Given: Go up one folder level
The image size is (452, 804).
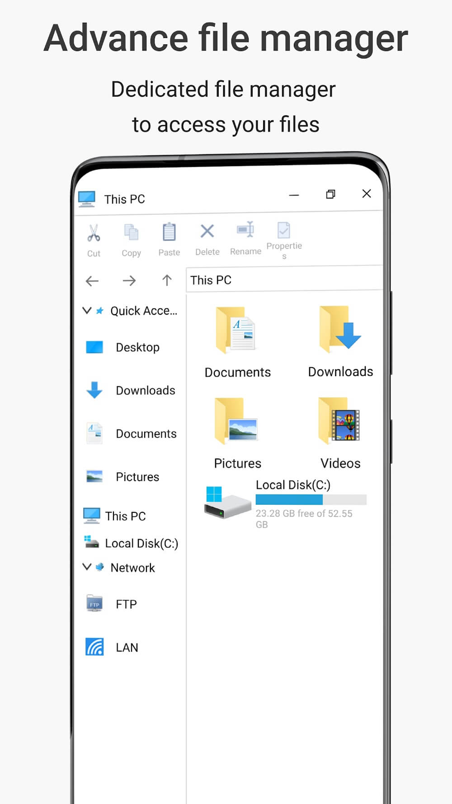Looking at the screenshot, I should [x=167, y=281].
